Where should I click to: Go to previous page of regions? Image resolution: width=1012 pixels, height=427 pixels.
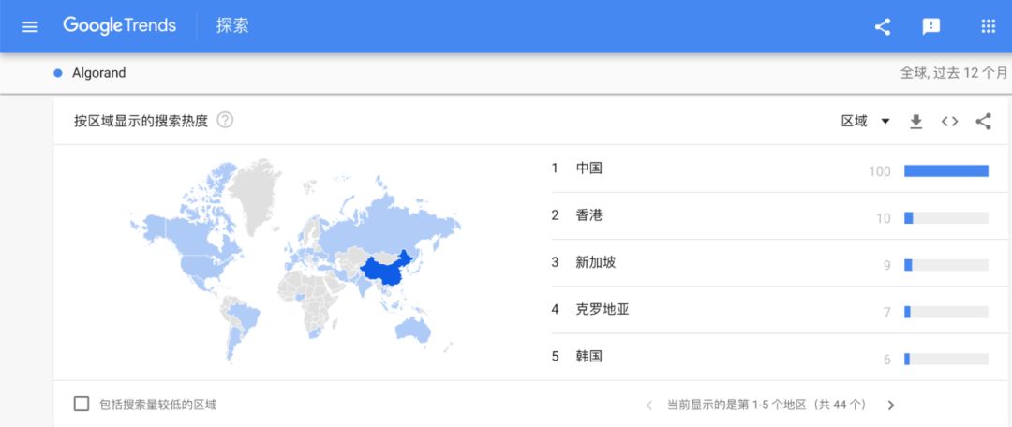(x=649, y=405)
